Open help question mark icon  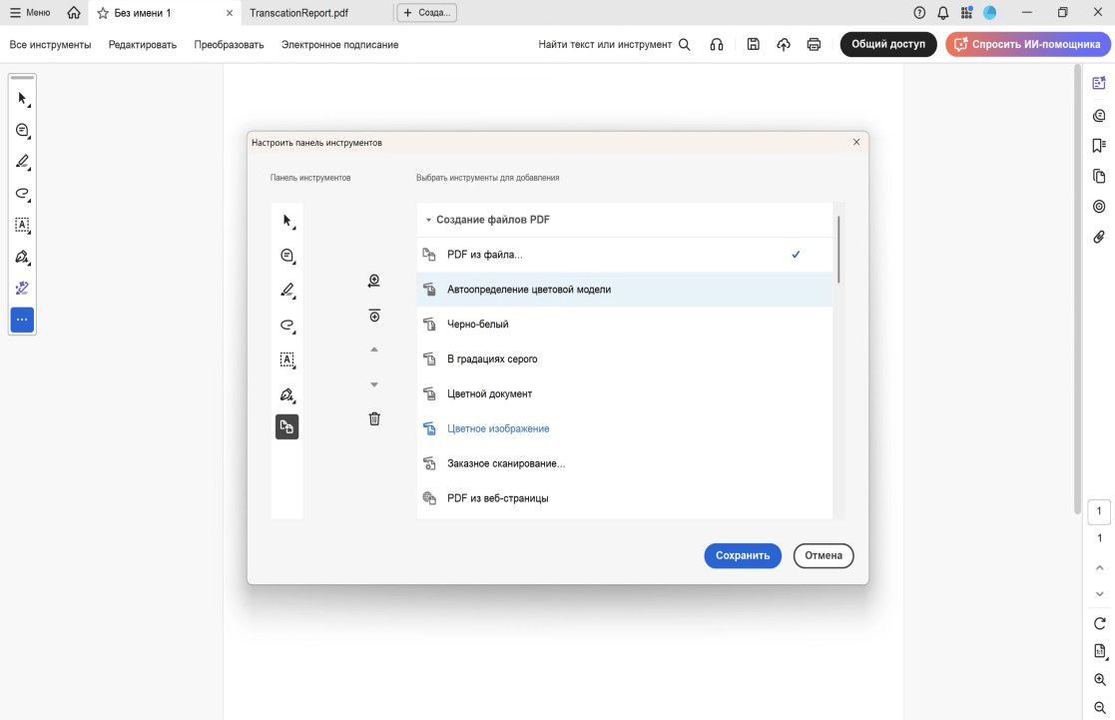(x=919, y=13)
